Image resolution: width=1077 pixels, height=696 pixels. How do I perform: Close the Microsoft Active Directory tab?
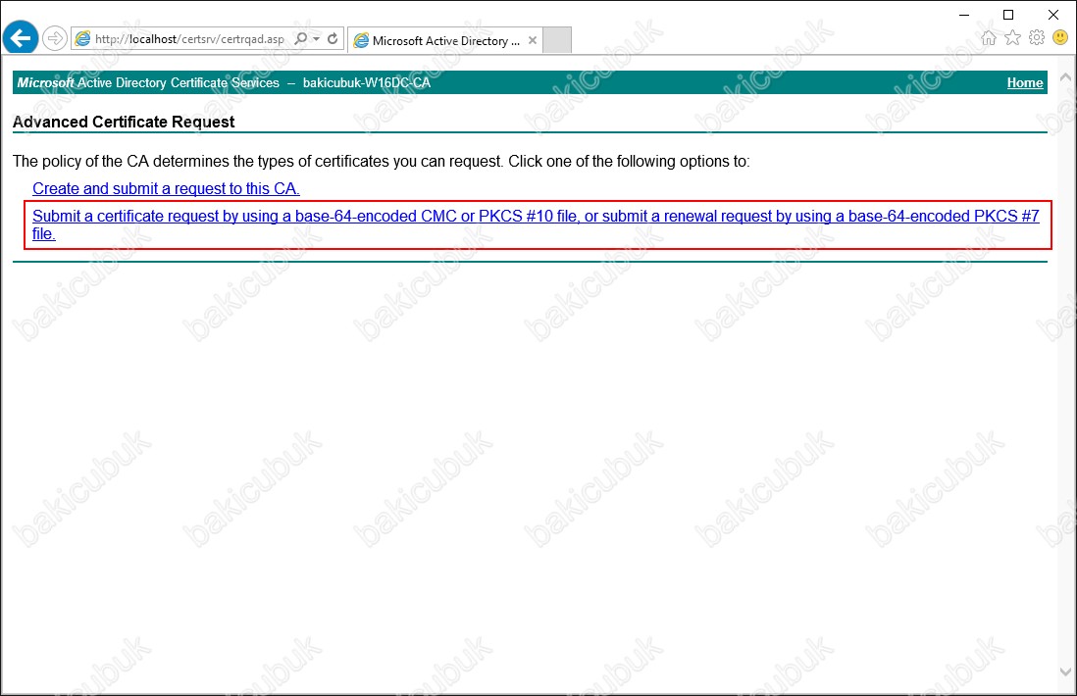click(533, 40)
